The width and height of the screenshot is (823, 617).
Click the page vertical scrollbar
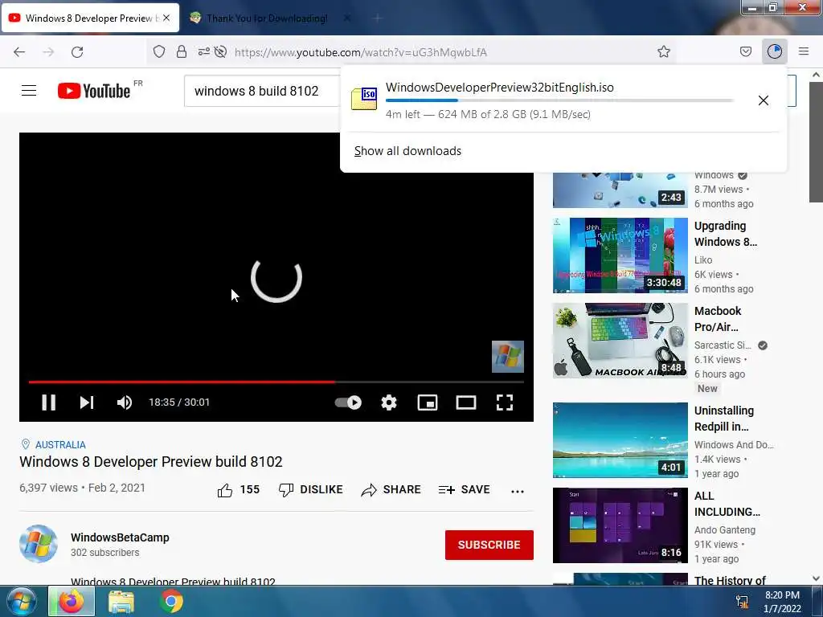(x=816, y=141)
